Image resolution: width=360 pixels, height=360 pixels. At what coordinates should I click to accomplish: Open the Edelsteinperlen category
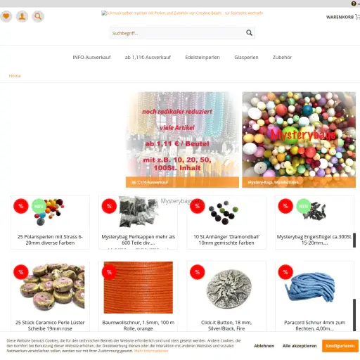202,58
